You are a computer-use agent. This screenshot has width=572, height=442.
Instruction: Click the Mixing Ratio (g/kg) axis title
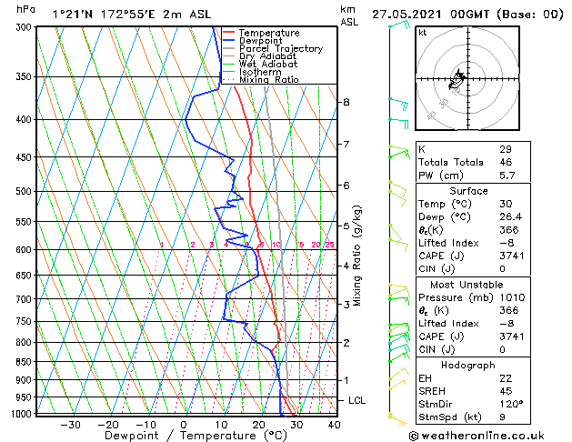click(x=357, y=256)
